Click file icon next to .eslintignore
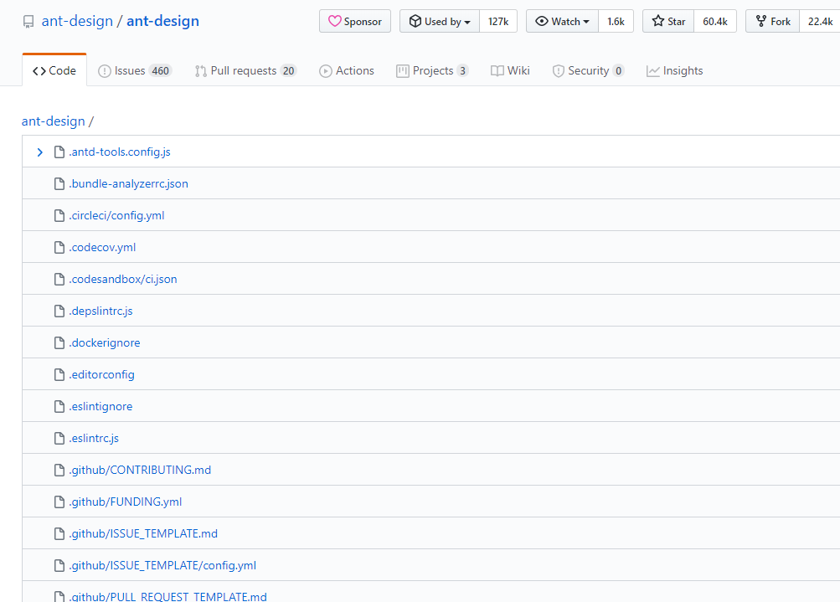Screen dimensions: 840x602 tap(59, 407)
